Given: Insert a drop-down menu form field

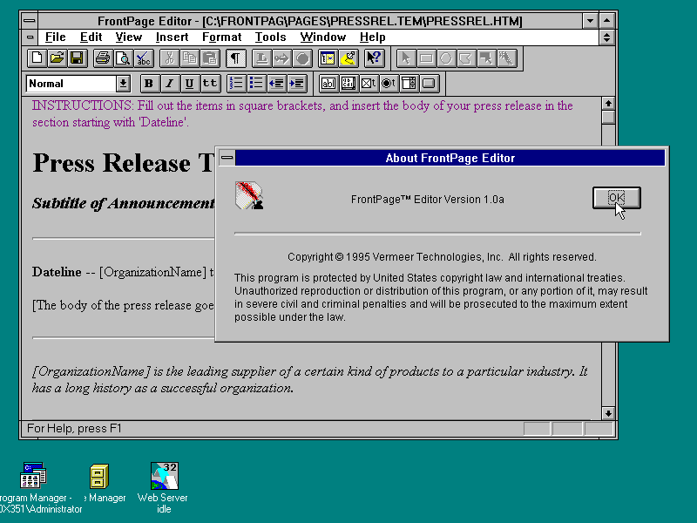Looking at the screenshot, I should pos(409,83).
